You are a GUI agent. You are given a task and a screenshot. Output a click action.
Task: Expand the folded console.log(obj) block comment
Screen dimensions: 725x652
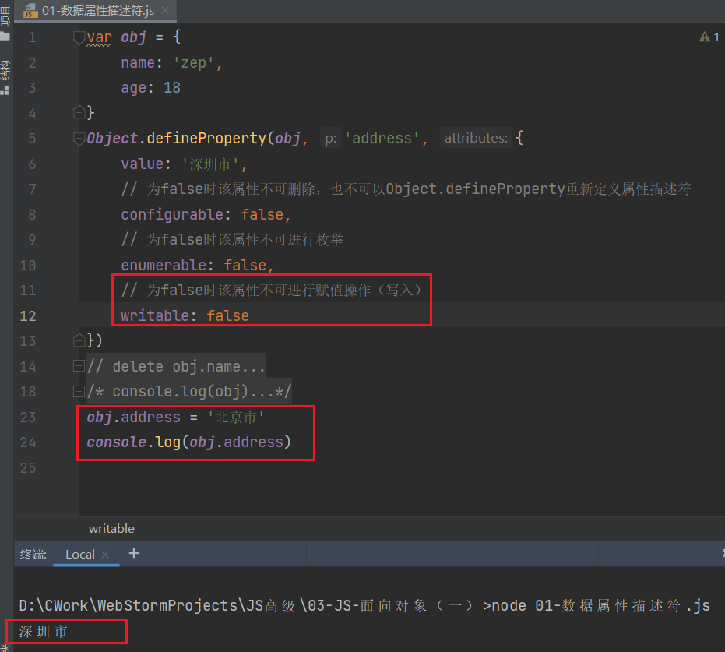tap(79, 391)
